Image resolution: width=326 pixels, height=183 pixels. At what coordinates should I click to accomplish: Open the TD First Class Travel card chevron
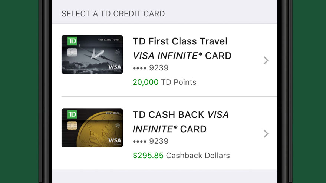click(x=266, y=60)
